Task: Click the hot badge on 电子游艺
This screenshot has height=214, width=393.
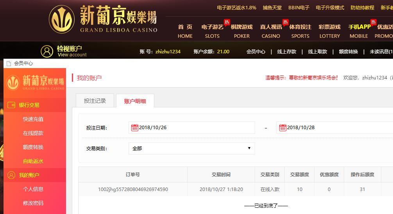Action: (x=227, y=23)
